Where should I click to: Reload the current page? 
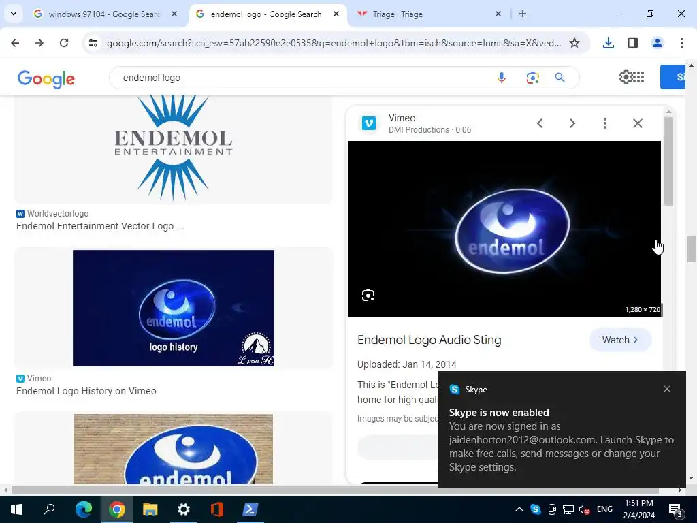(x=64, y=43)
